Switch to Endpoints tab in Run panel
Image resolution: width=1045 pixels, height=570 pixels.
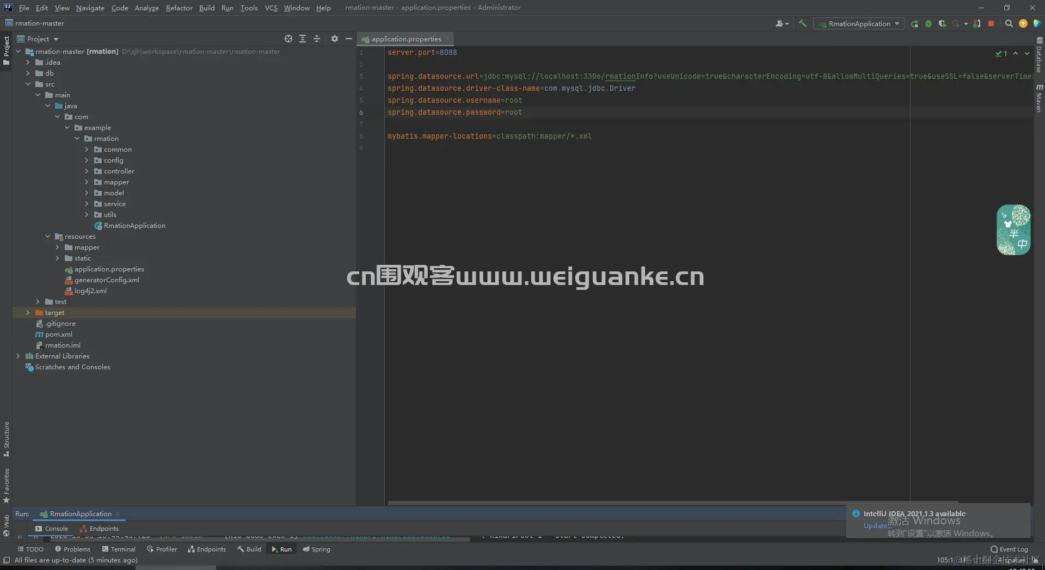(x=99, y=528)
